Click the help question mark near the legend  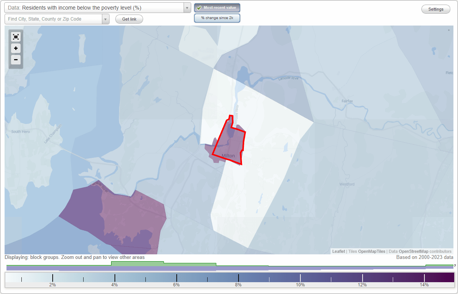coord(454,266)
